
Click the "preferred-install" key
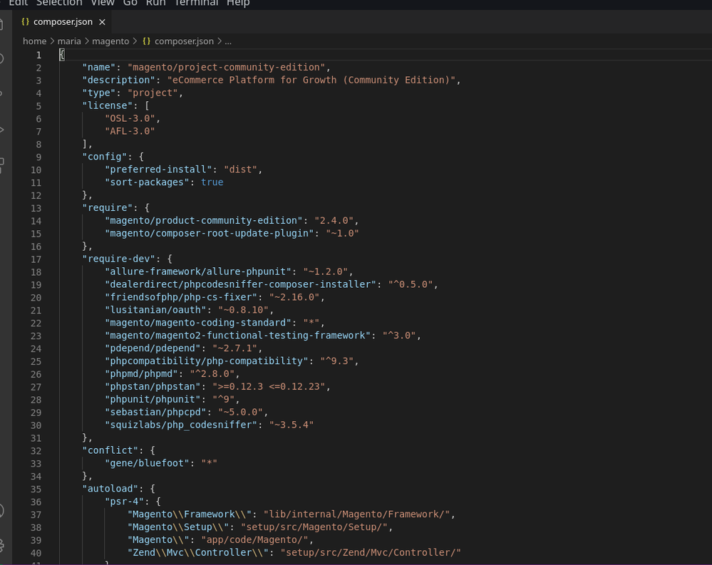tap(158, 170)
